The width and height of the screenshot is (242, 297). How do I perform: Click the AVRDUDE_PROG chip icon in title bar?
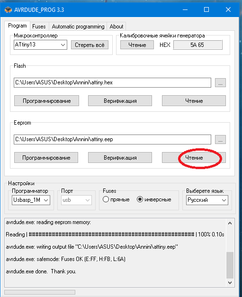pos(8,9)
